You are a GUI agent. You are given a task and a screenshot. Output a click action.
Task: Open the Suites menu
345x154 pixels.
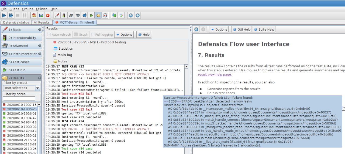(14, 9)
